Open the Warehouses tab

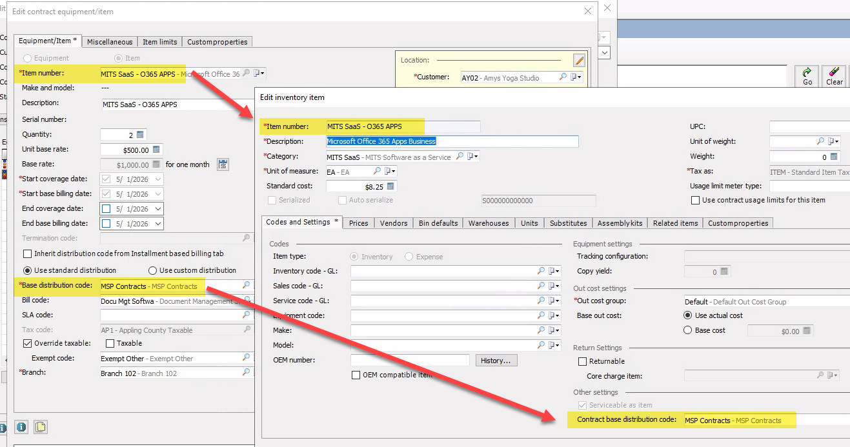tap(489, 223)
